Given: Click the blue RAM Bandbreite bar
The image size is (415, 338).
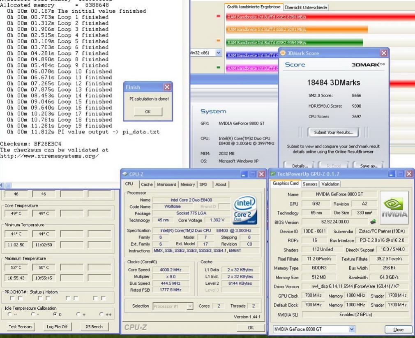Looking at the screenshot, I should tap(252, 55).
